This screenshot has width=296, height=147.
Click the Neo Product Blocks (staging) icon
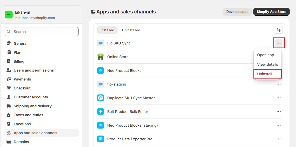[x=101, y=125]
